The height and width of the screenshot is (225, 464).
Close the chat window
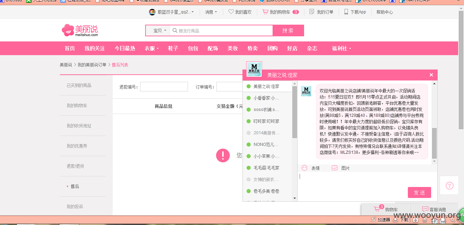(x=431, y=75)
